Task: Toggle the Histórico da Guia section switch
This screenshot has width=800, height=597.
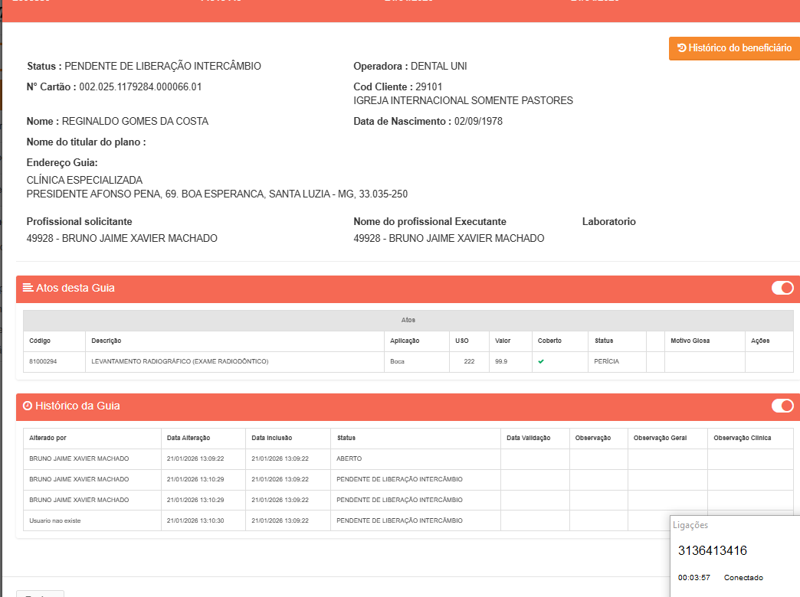Action: click(782, 406)
